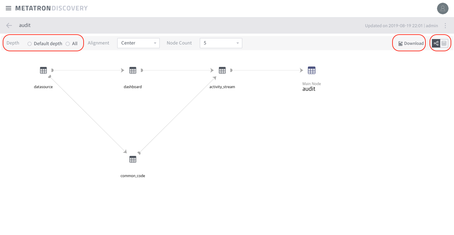Select the common_code table node icon
Image resolution: width=454 pixels, height=235 pixels.
133,159
